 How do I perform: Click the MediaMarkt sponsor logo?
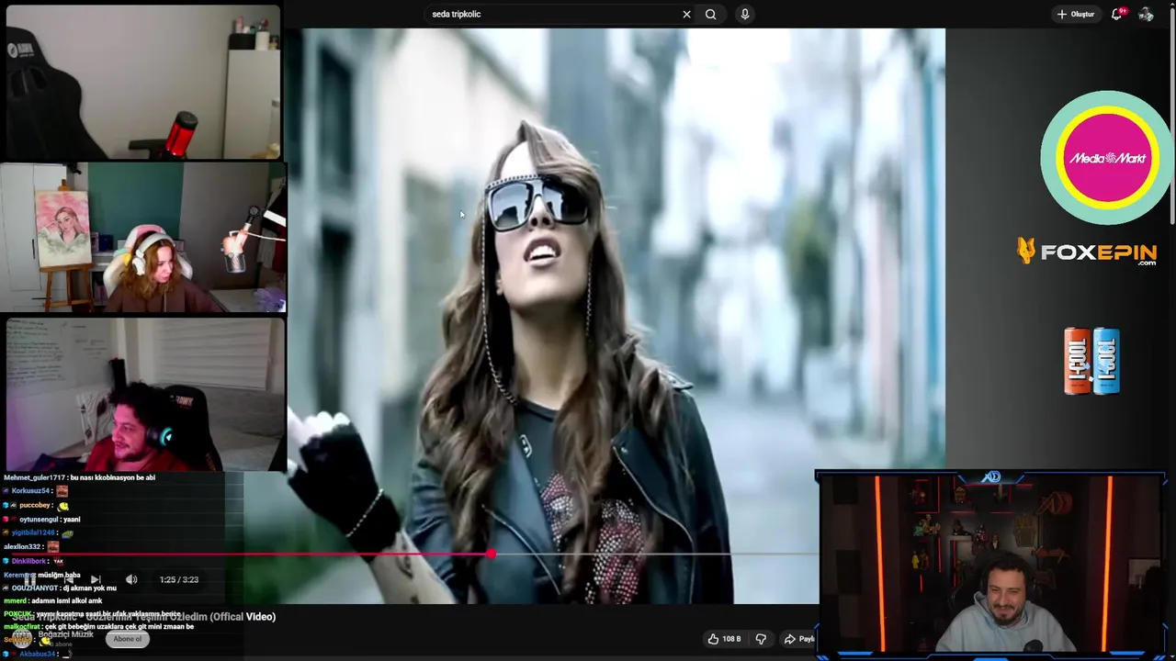tap(1106, 158)
